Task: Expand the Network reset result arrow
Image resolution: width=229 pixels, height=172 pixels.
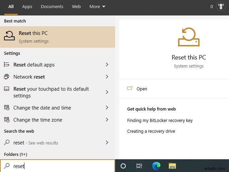Action: pyautogui.click(x=107, y=77)
